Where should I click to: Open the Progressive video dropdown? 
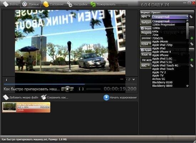146,33
